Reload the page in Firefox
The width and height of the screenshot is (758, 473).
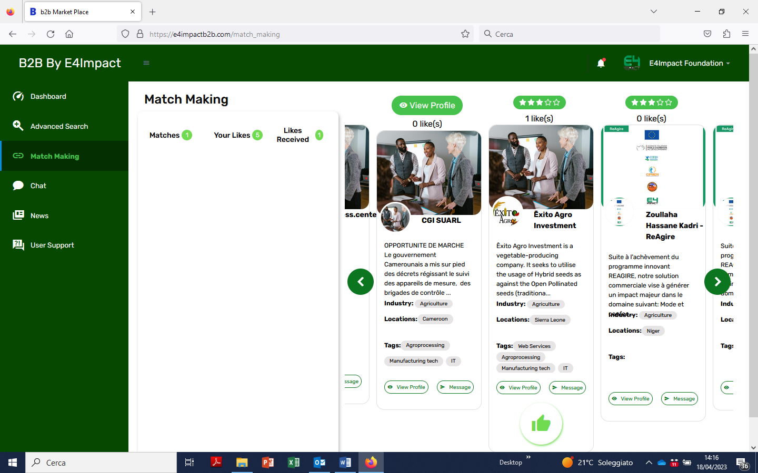click(51, 34)
